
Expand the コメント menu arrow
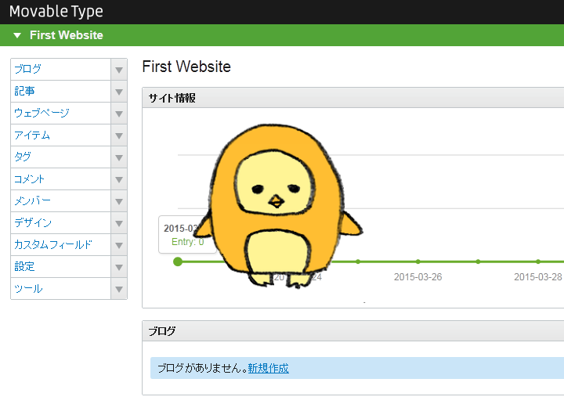pyautogui.click(x=119, y=179)
